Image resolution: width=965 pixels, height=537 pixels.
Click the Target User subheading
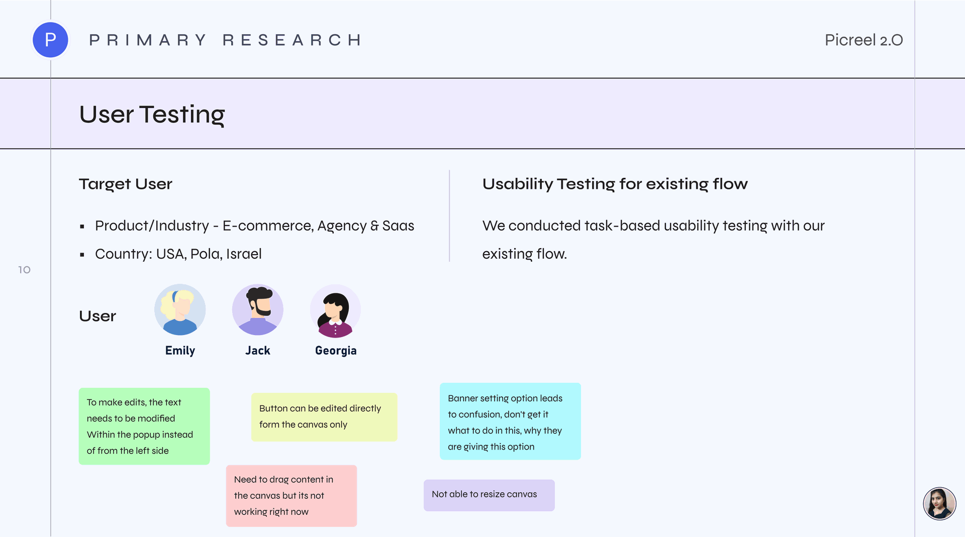(126, 184)
